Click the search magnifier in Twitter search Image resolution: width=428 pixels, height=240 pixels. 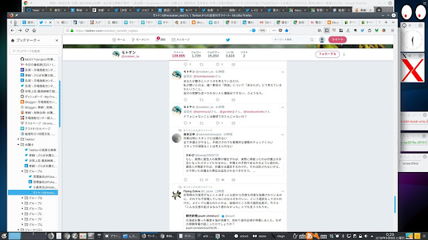312,40
